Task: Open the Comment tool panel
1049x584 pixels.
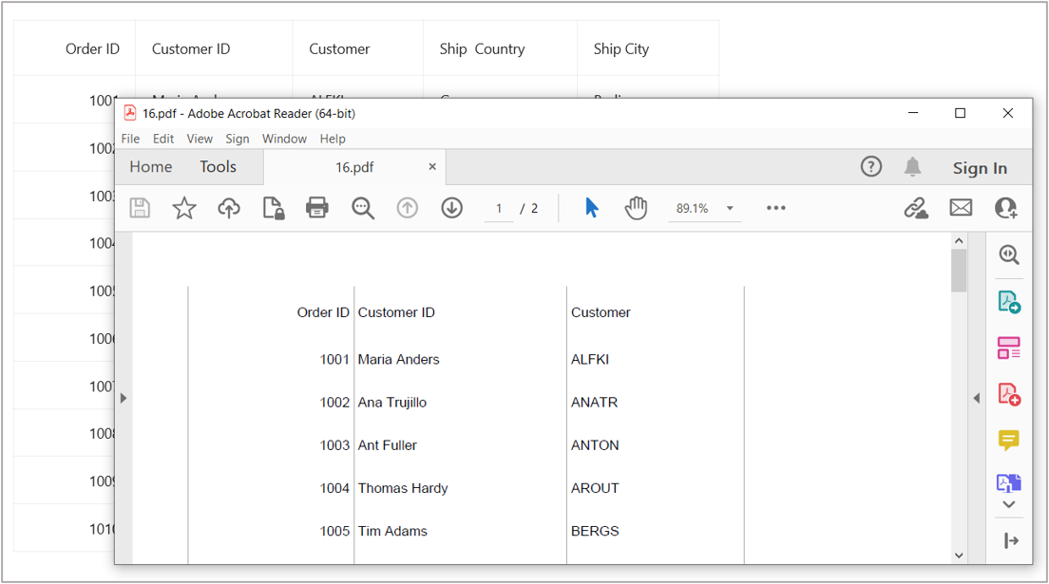Action: [x=1008, y=439]
